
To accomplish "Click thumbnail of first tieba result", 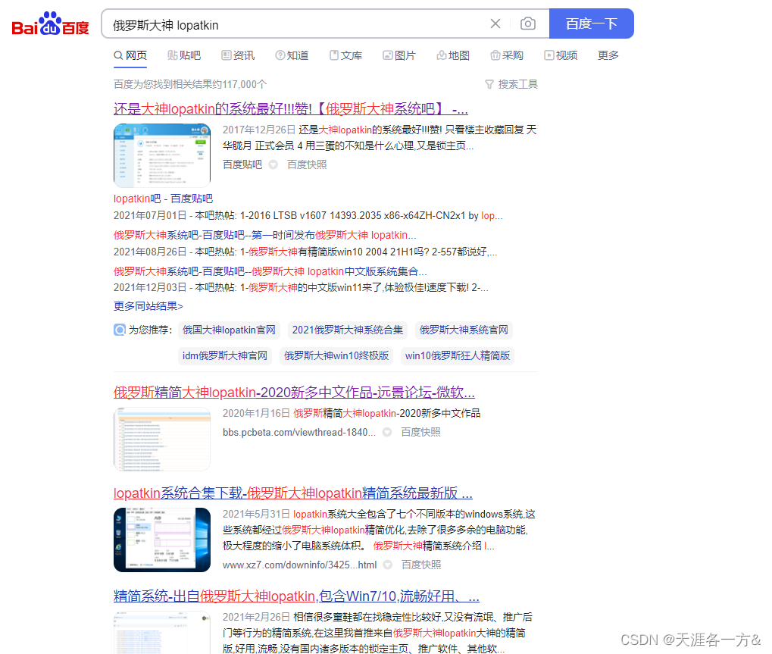I will 162,155.
